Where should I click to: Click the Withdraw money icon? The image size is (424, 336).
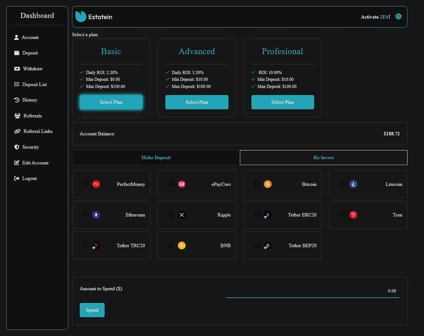click(x=17, y=69)
